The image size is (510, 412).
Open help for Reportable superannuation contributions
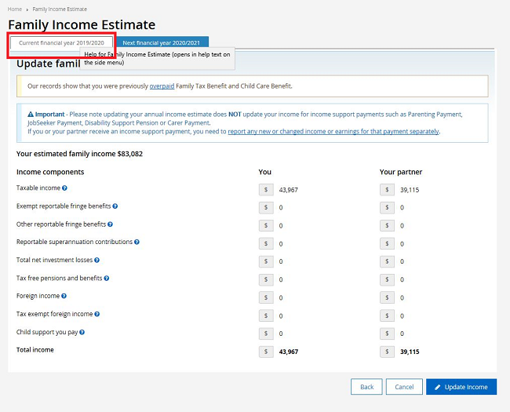(137, 242)
